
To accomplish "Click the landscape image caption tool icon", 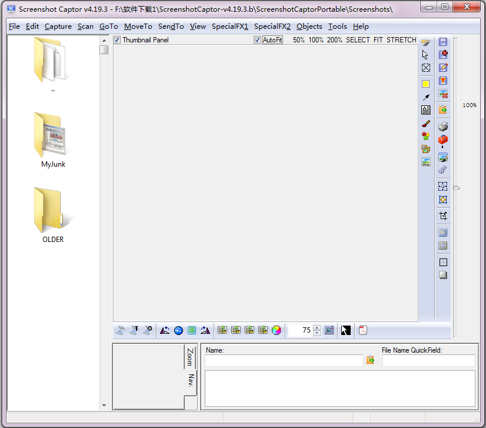I will tap(426, 162).
